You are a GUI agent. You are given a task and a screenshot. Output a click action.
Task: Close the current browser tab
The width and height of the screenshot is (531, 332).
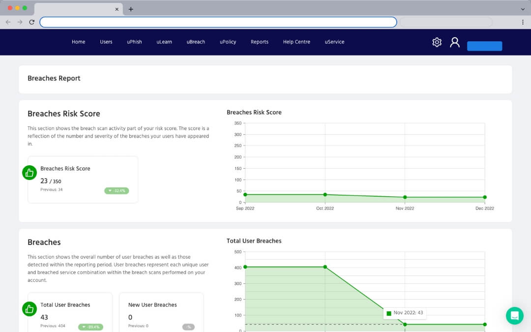point(117,9)
